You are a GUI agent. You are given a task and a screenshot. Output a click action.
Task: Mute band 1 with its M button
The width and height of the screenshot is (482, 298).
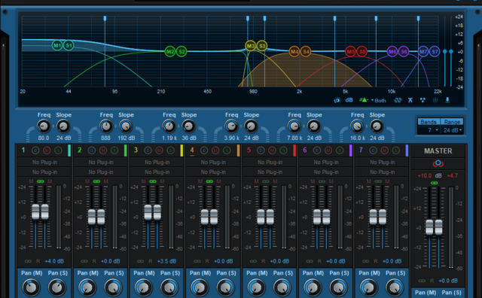47,151
